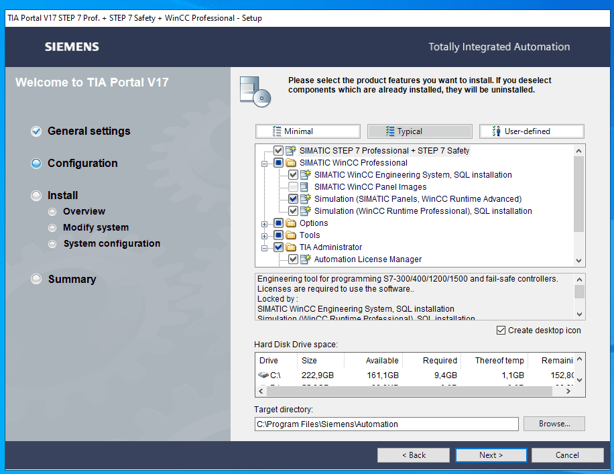Uncheck Simulation SIMATIC Panels Runtime Advanced

click(x=294, y=199)
